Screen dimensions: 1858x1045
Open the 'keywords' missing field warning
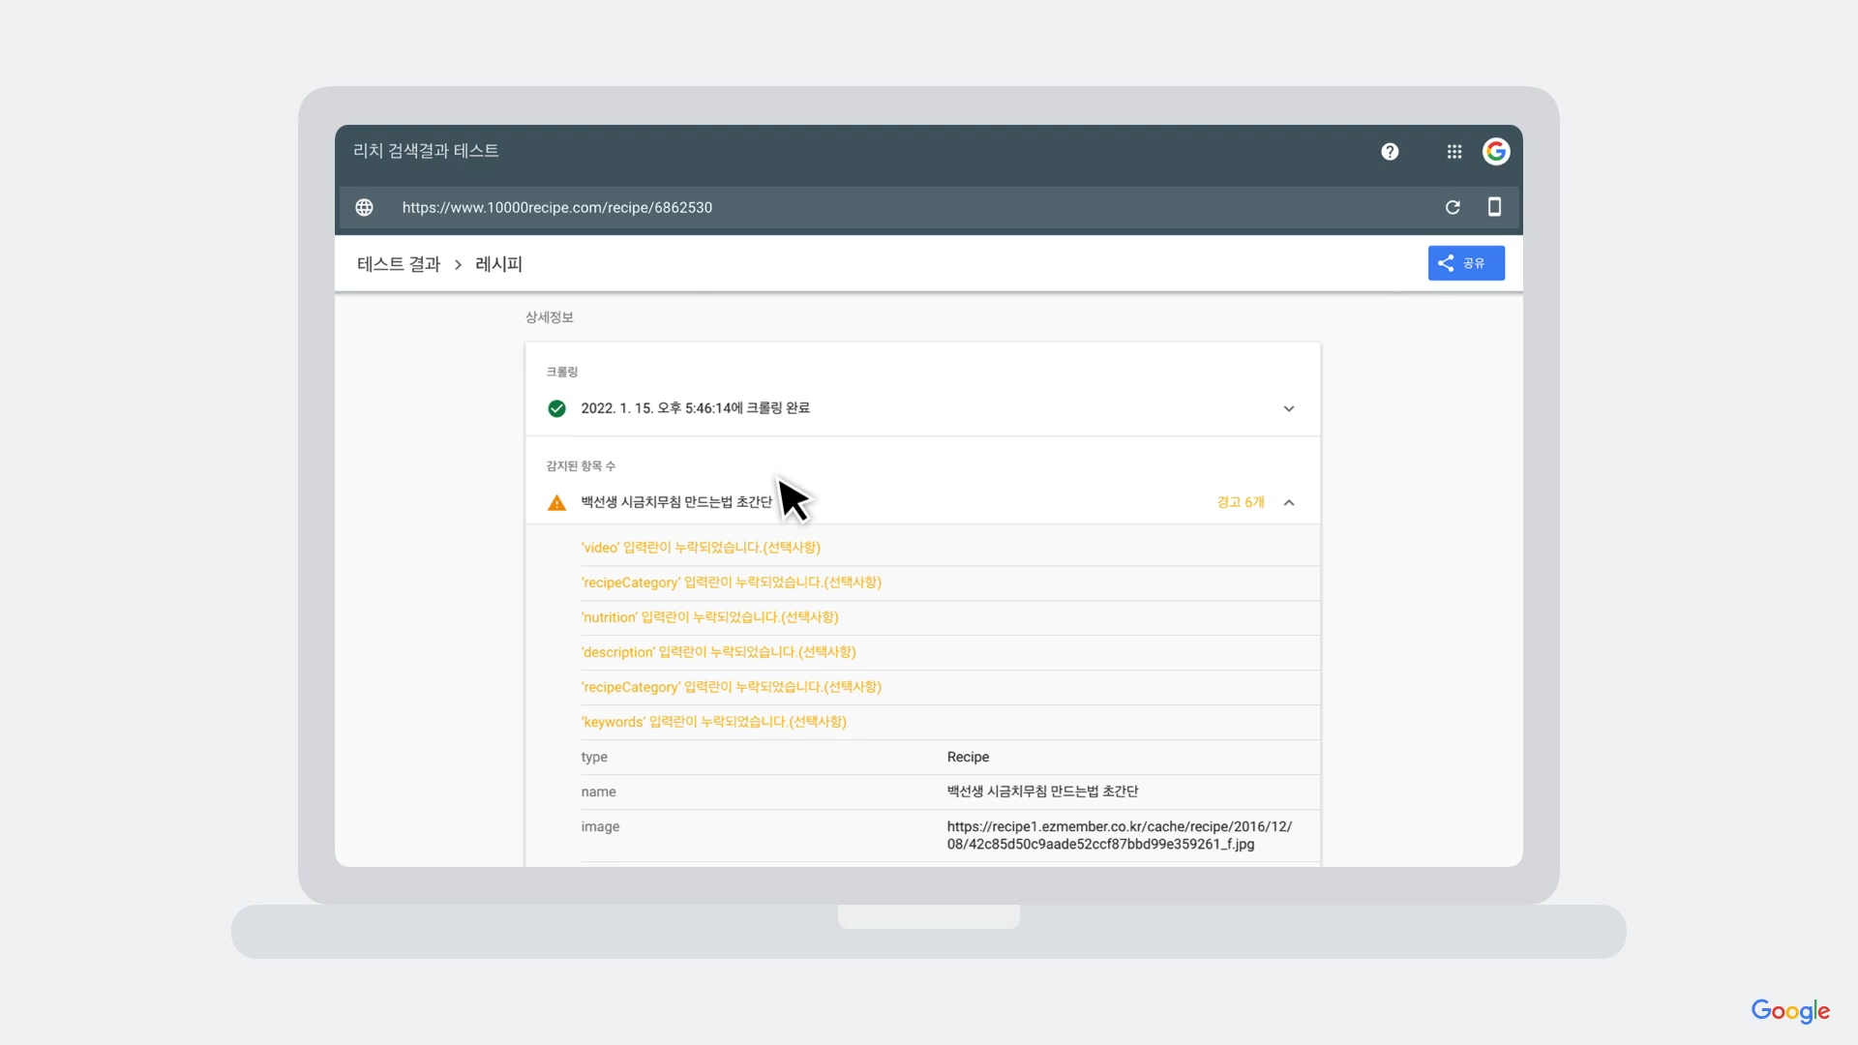[x=713, y=722]
